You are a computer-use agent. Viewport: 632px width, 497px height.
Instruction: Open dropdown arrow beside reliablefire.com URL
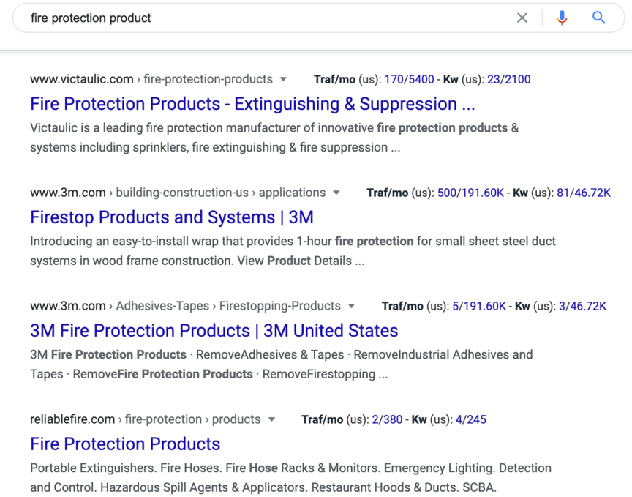coord(271,420)
